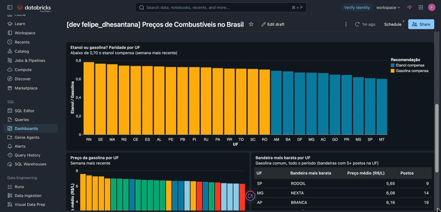Image resolution: width=441 pixels, height=212 pixels.
Task: Click the 6,16 price cell
Action: click(x=390, y=203)
